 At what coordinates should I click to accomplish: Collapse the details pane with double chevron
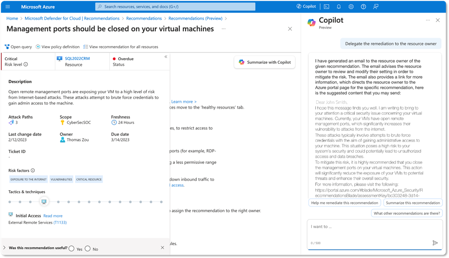pos(166,57)
